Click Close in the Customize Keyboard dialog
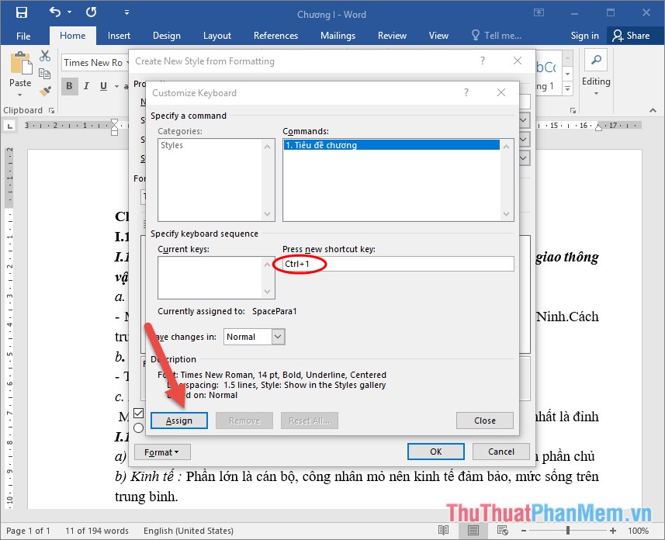The width and height of the screenshot is (665, 540). point(484,420)
